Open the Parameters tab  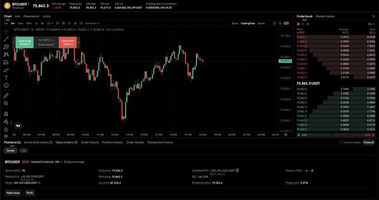31,16
